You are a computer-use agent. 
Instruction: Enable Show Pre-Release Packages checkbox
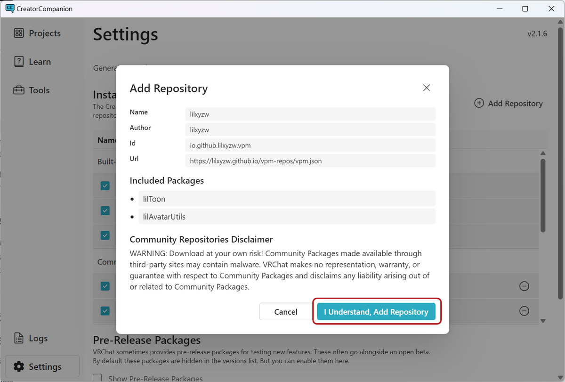pyautogui.click(x=98, y=378)
